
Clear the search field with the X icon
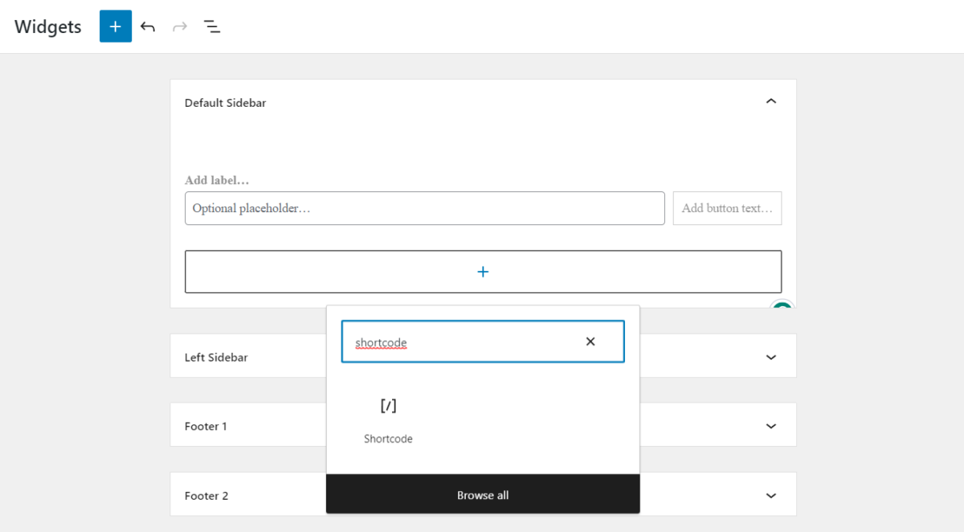(x=590, y=342)
